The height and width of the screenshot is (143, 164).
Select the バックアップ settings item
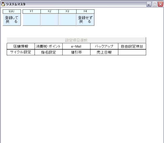click(104, 46)
